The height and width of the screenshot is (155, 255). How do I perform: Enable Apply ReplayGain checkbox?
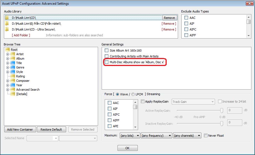[x=142, y=101]
